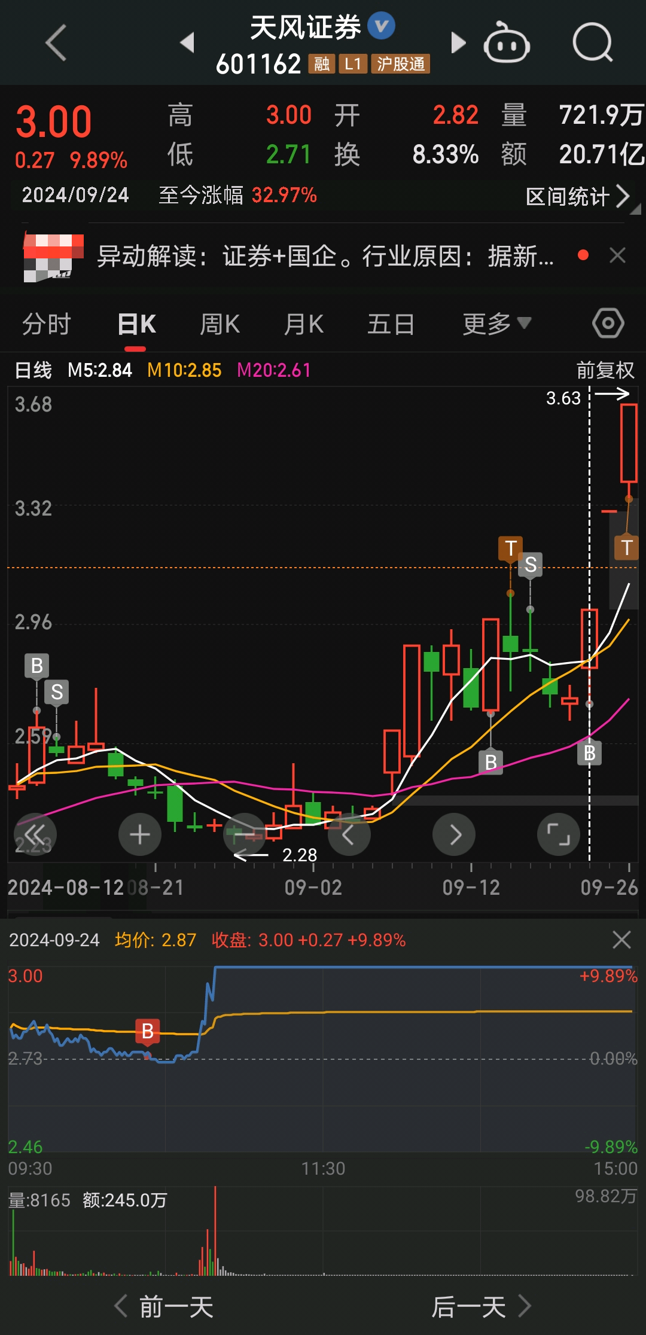Tap the M5:2.84 moving average label
The height and width of the screenshot is (1335, 646).
tap(100, 370)
